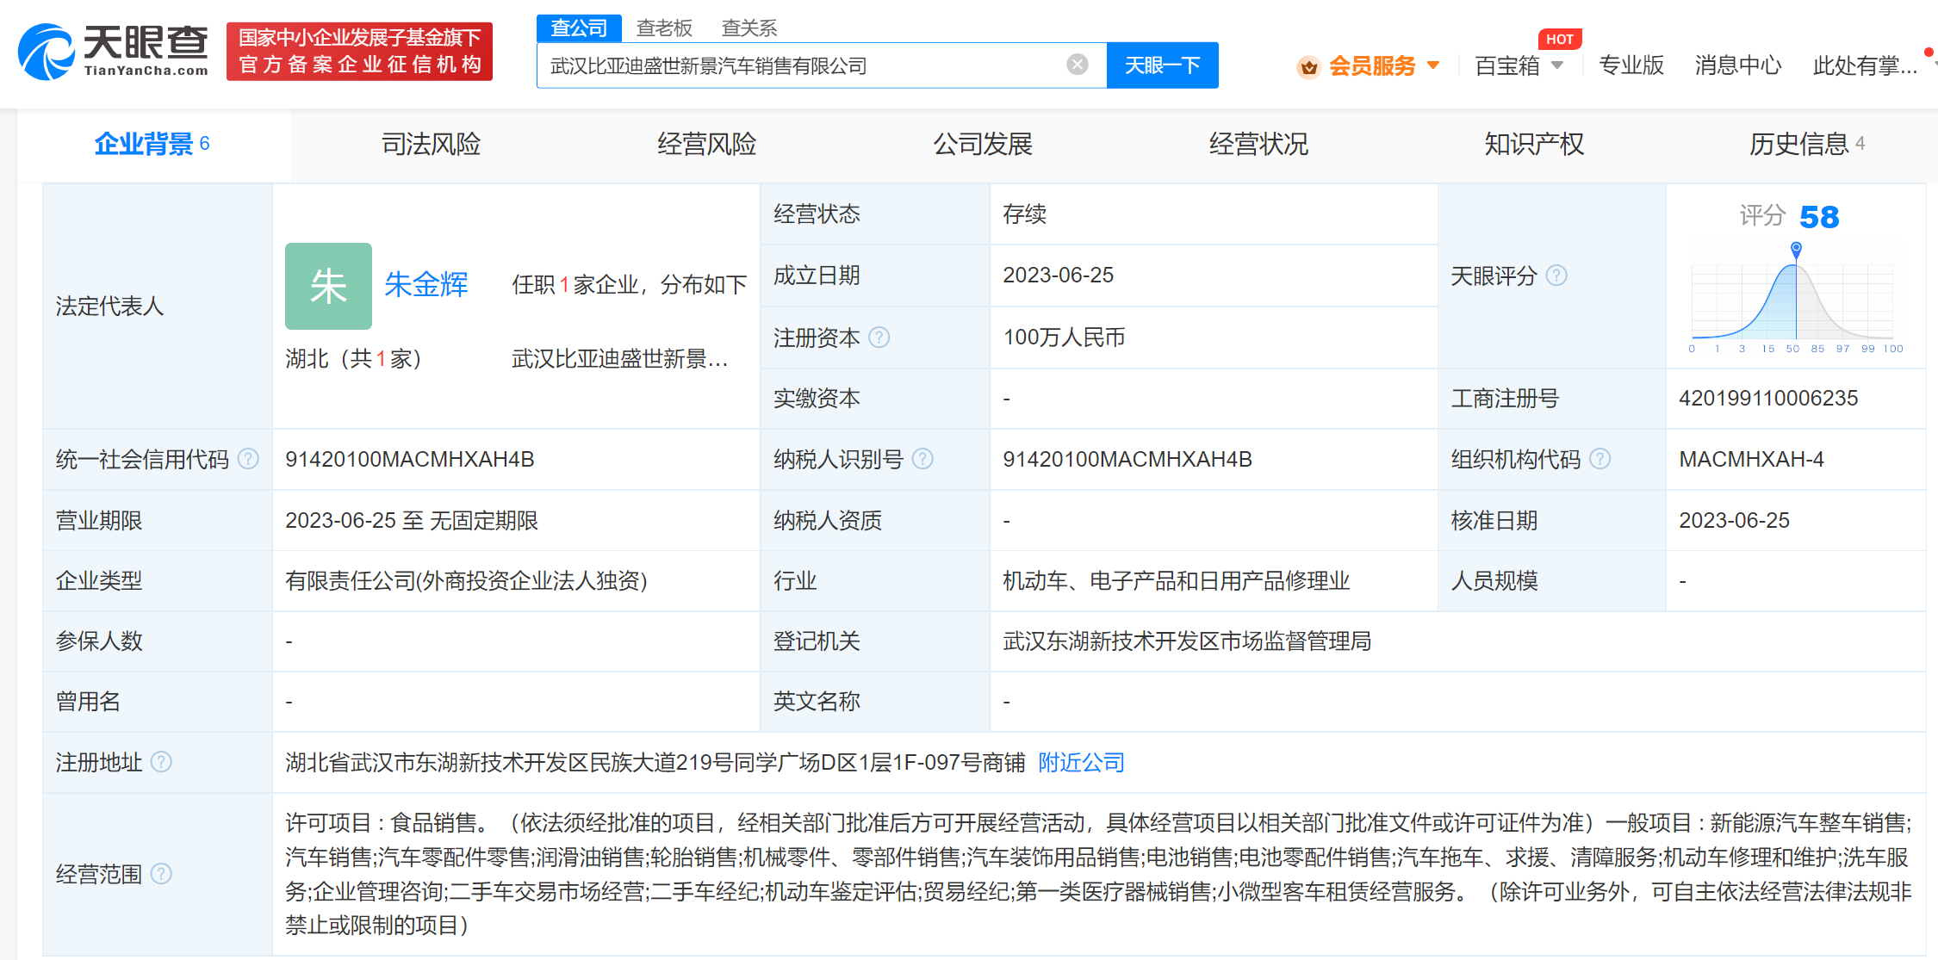Expand the 百宝箱 dropdown
Viewport: 1938px width, 960px height.
point(1557,65)
